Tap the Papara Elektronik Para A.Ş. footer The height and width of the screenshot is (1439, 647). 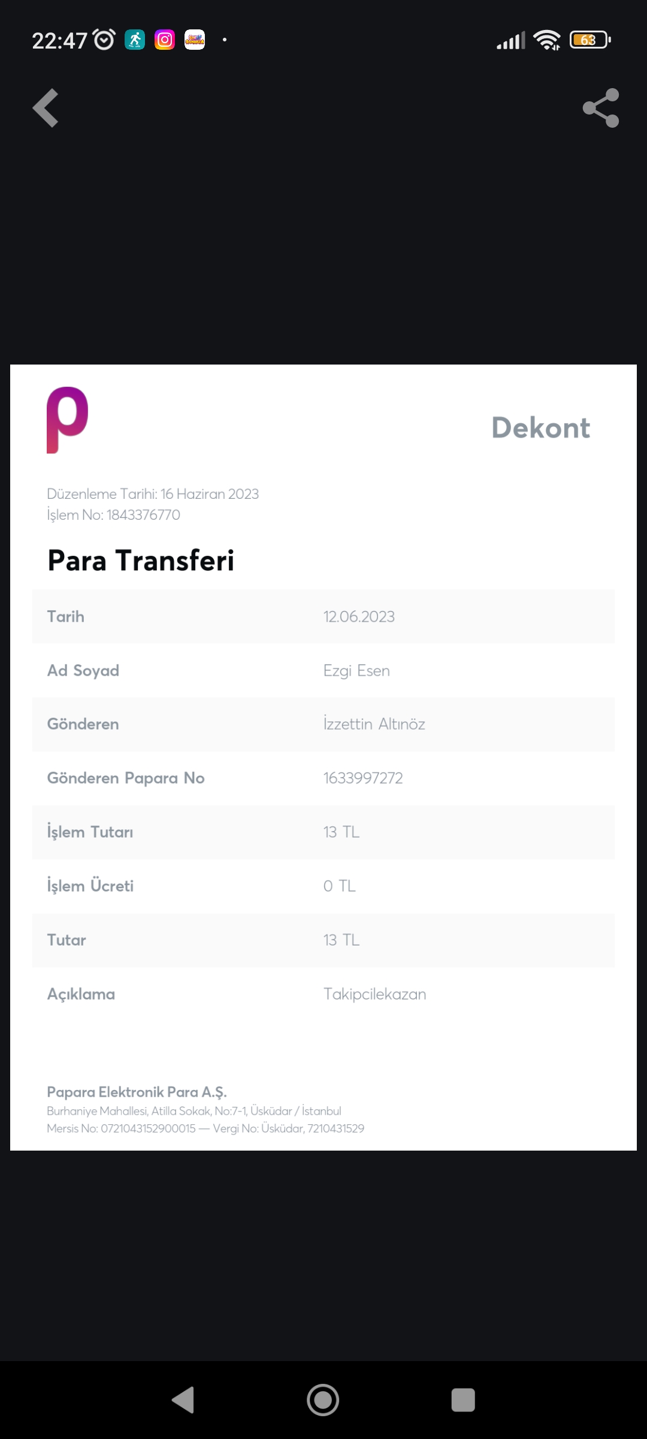coord(137,1092)
